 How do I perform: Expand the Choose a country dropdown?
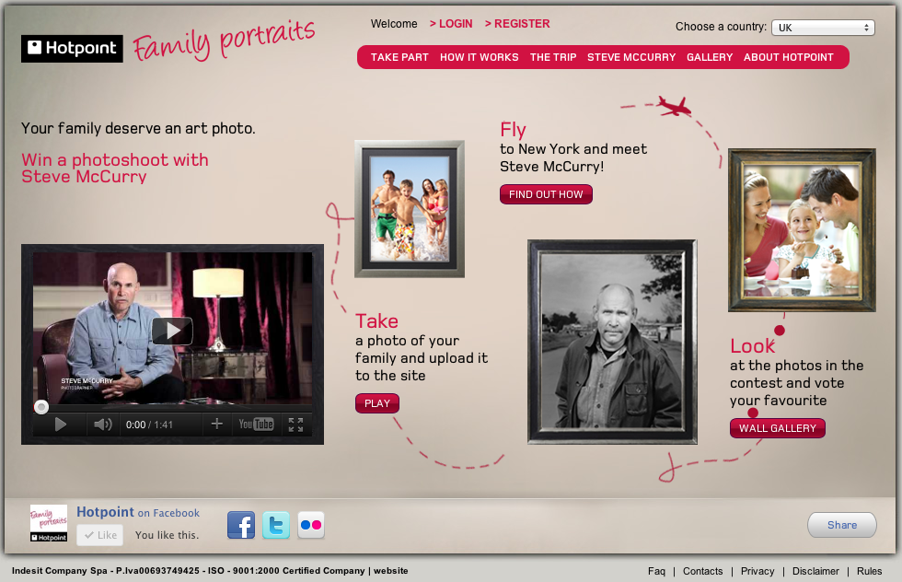[822, 28]
